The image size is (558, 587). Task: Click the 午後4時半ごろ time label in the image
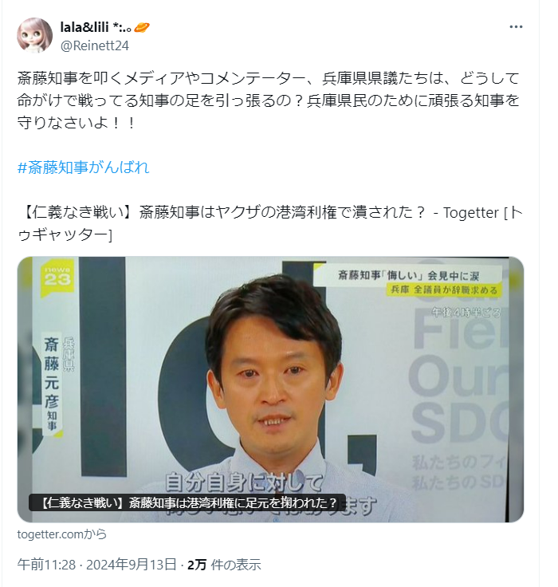(x=466, y=312)
